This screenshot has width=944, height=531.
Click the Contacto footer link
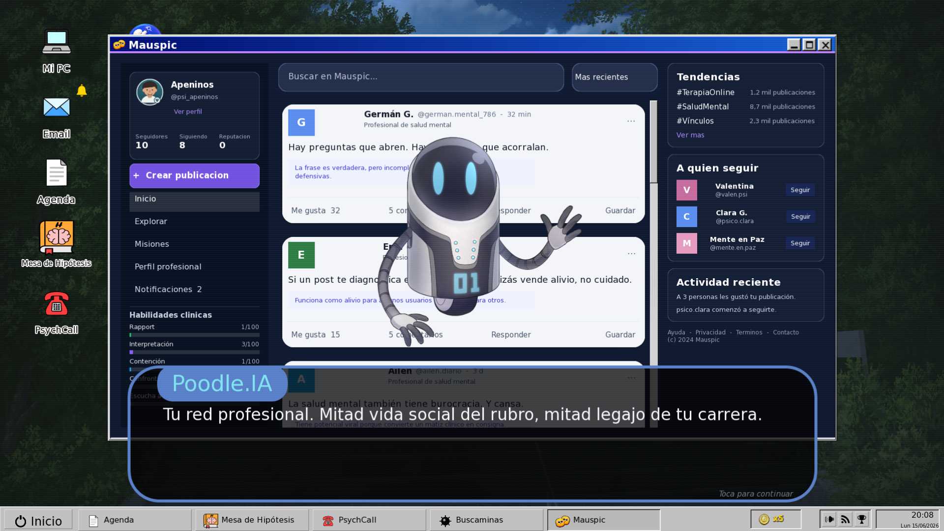786,332
